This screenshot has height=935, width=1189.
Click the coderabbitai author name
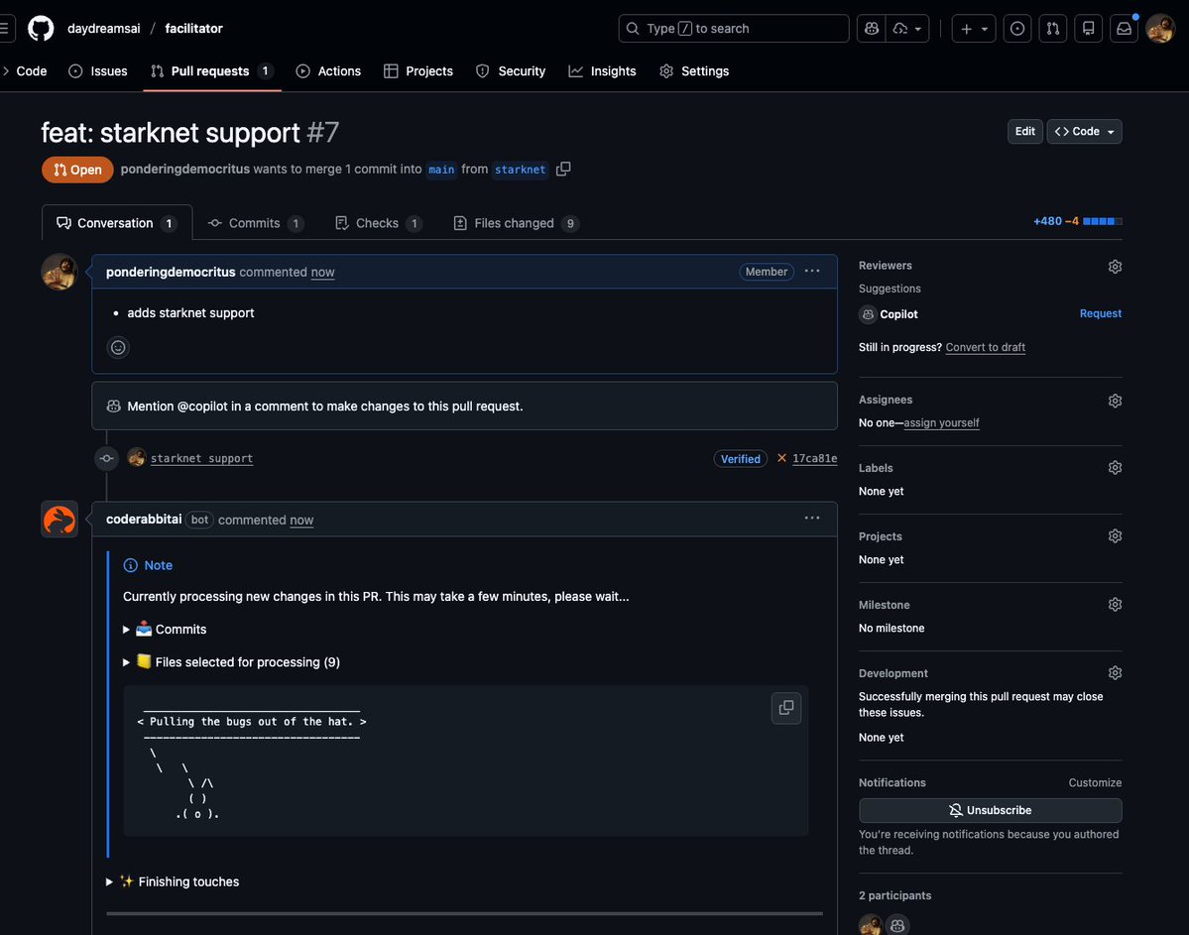coord(144,520)
